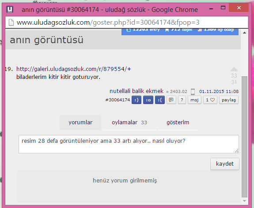Click the entry number 19.
Screen dimensions: 254x208
coord(9,69)
